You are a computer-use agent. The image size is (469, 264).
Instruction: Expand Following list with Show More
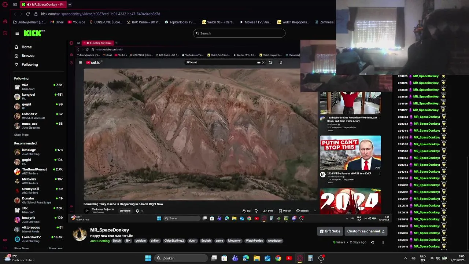(21, 135)
